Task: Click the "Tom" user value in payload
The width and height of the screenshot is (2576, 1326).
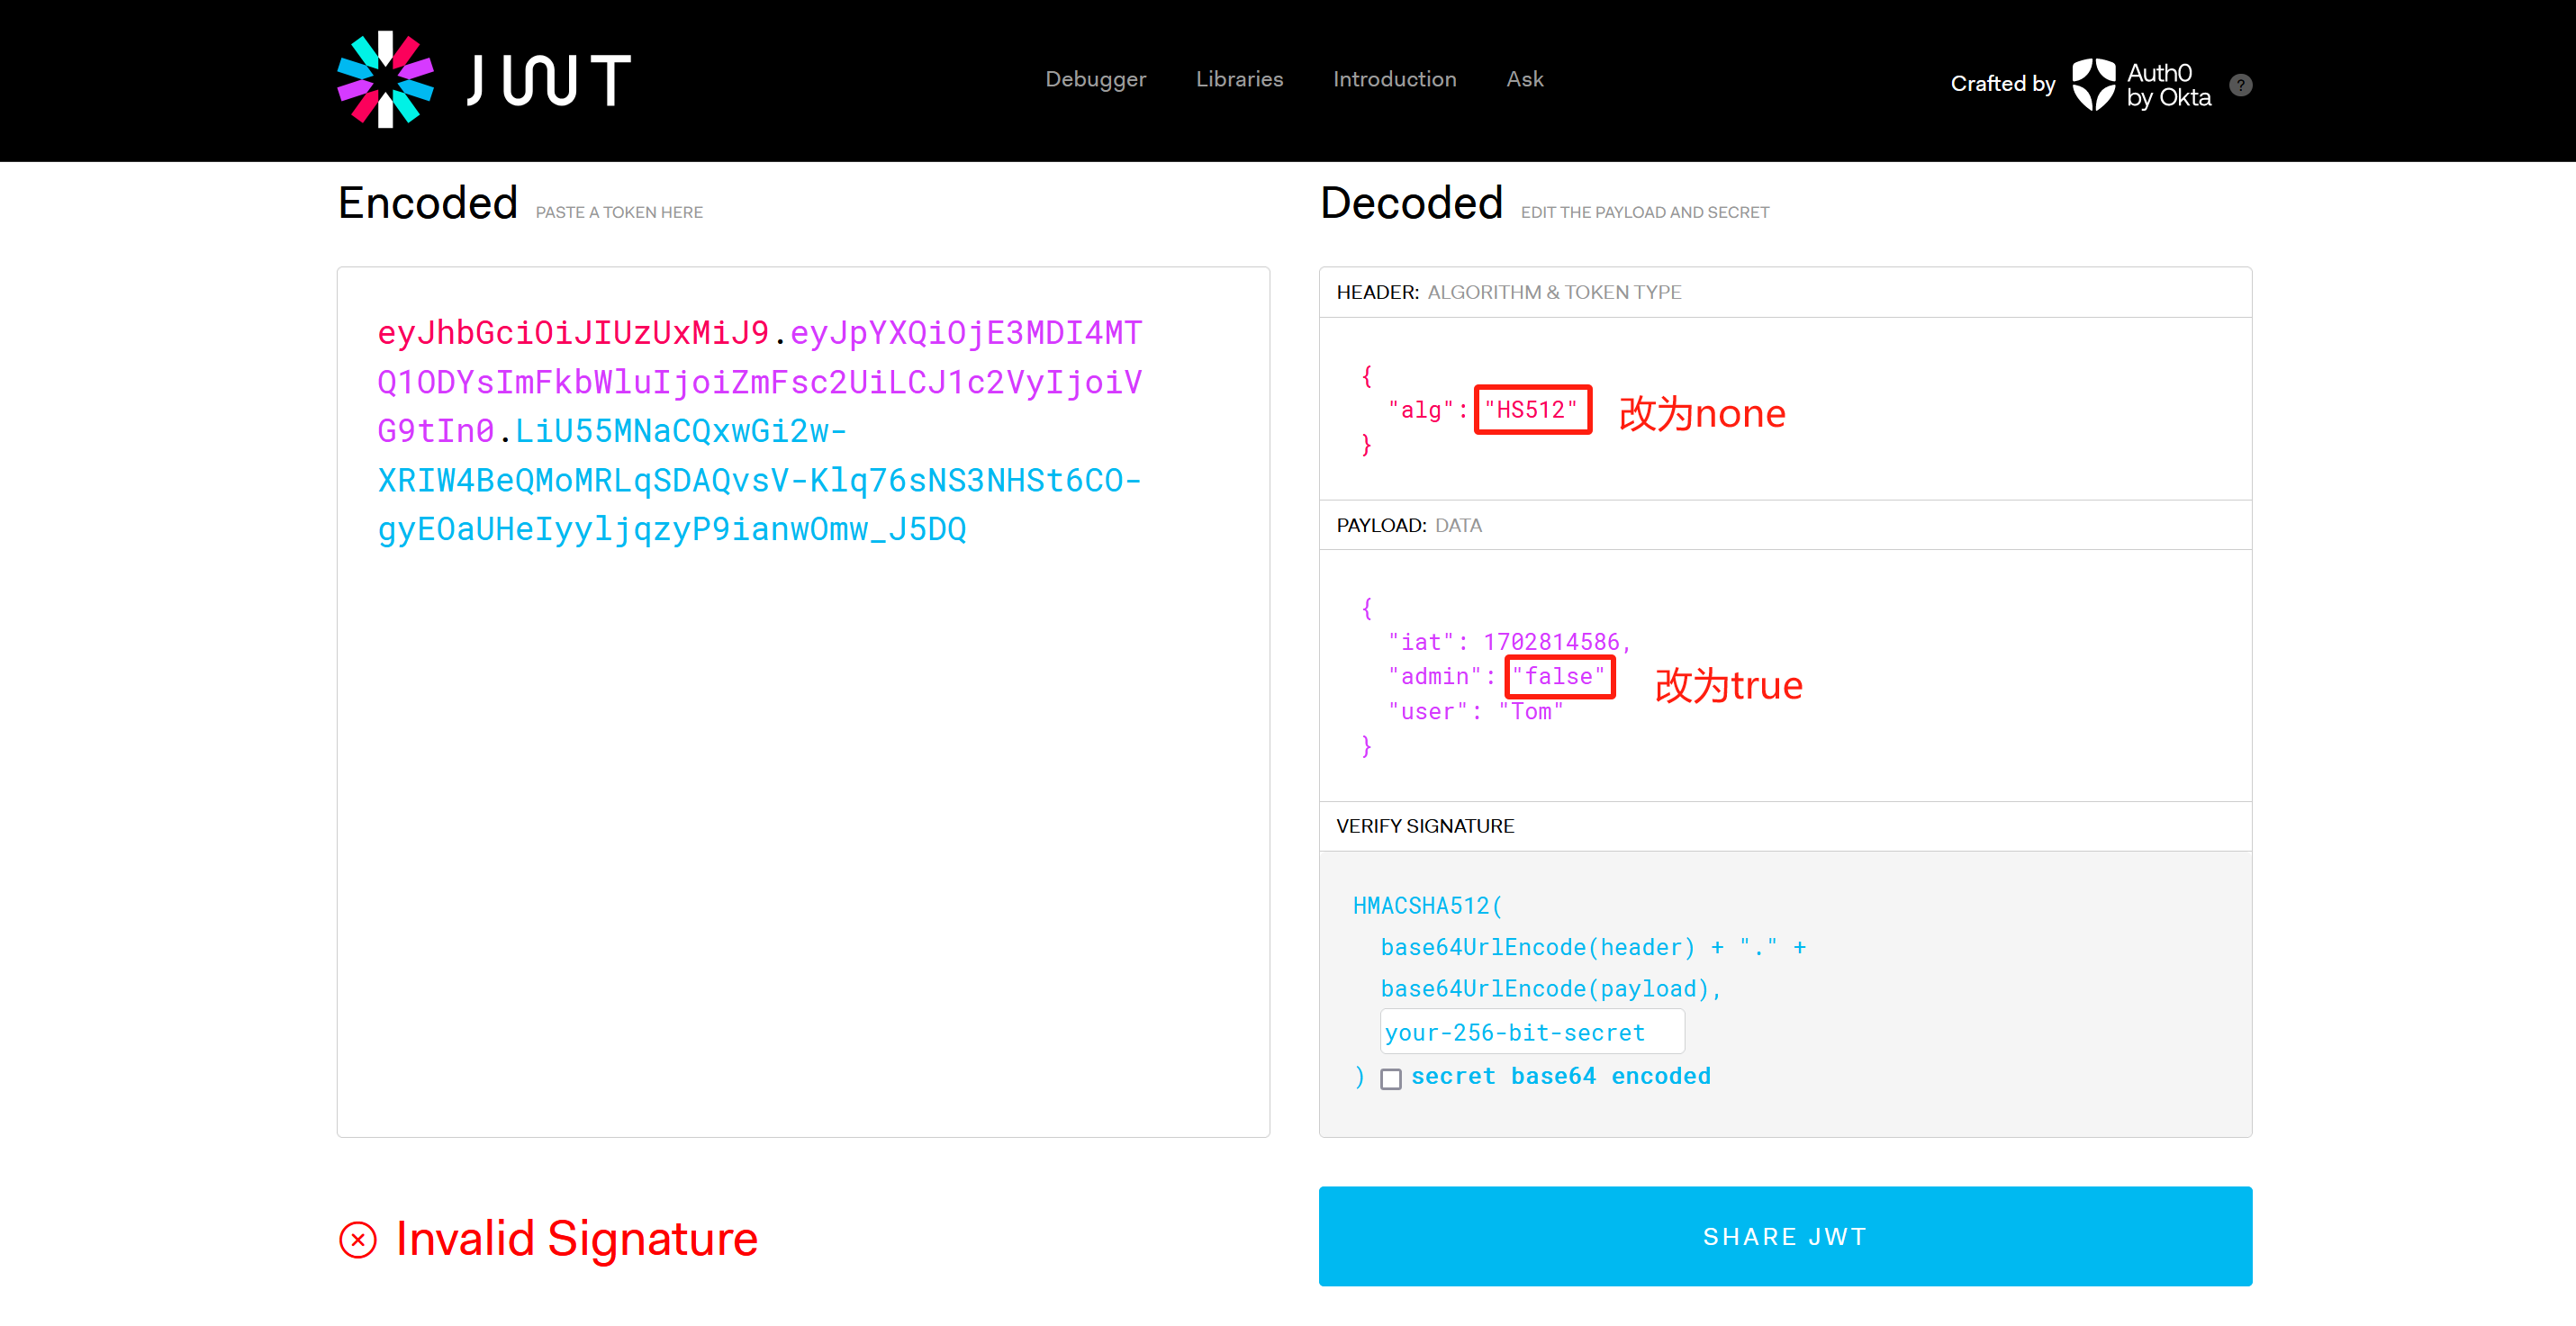Action: (x=1530, y=712)
